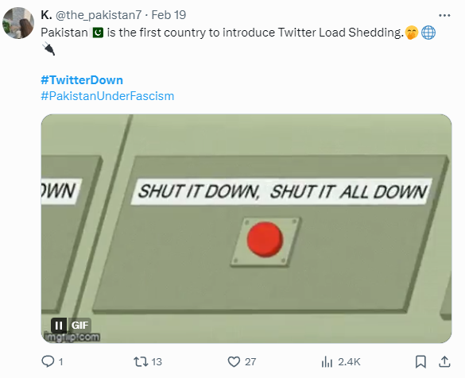This screenshot has height=378, width=465.
Task: Click the reply speech bubble icon
Action: point(48,361)
